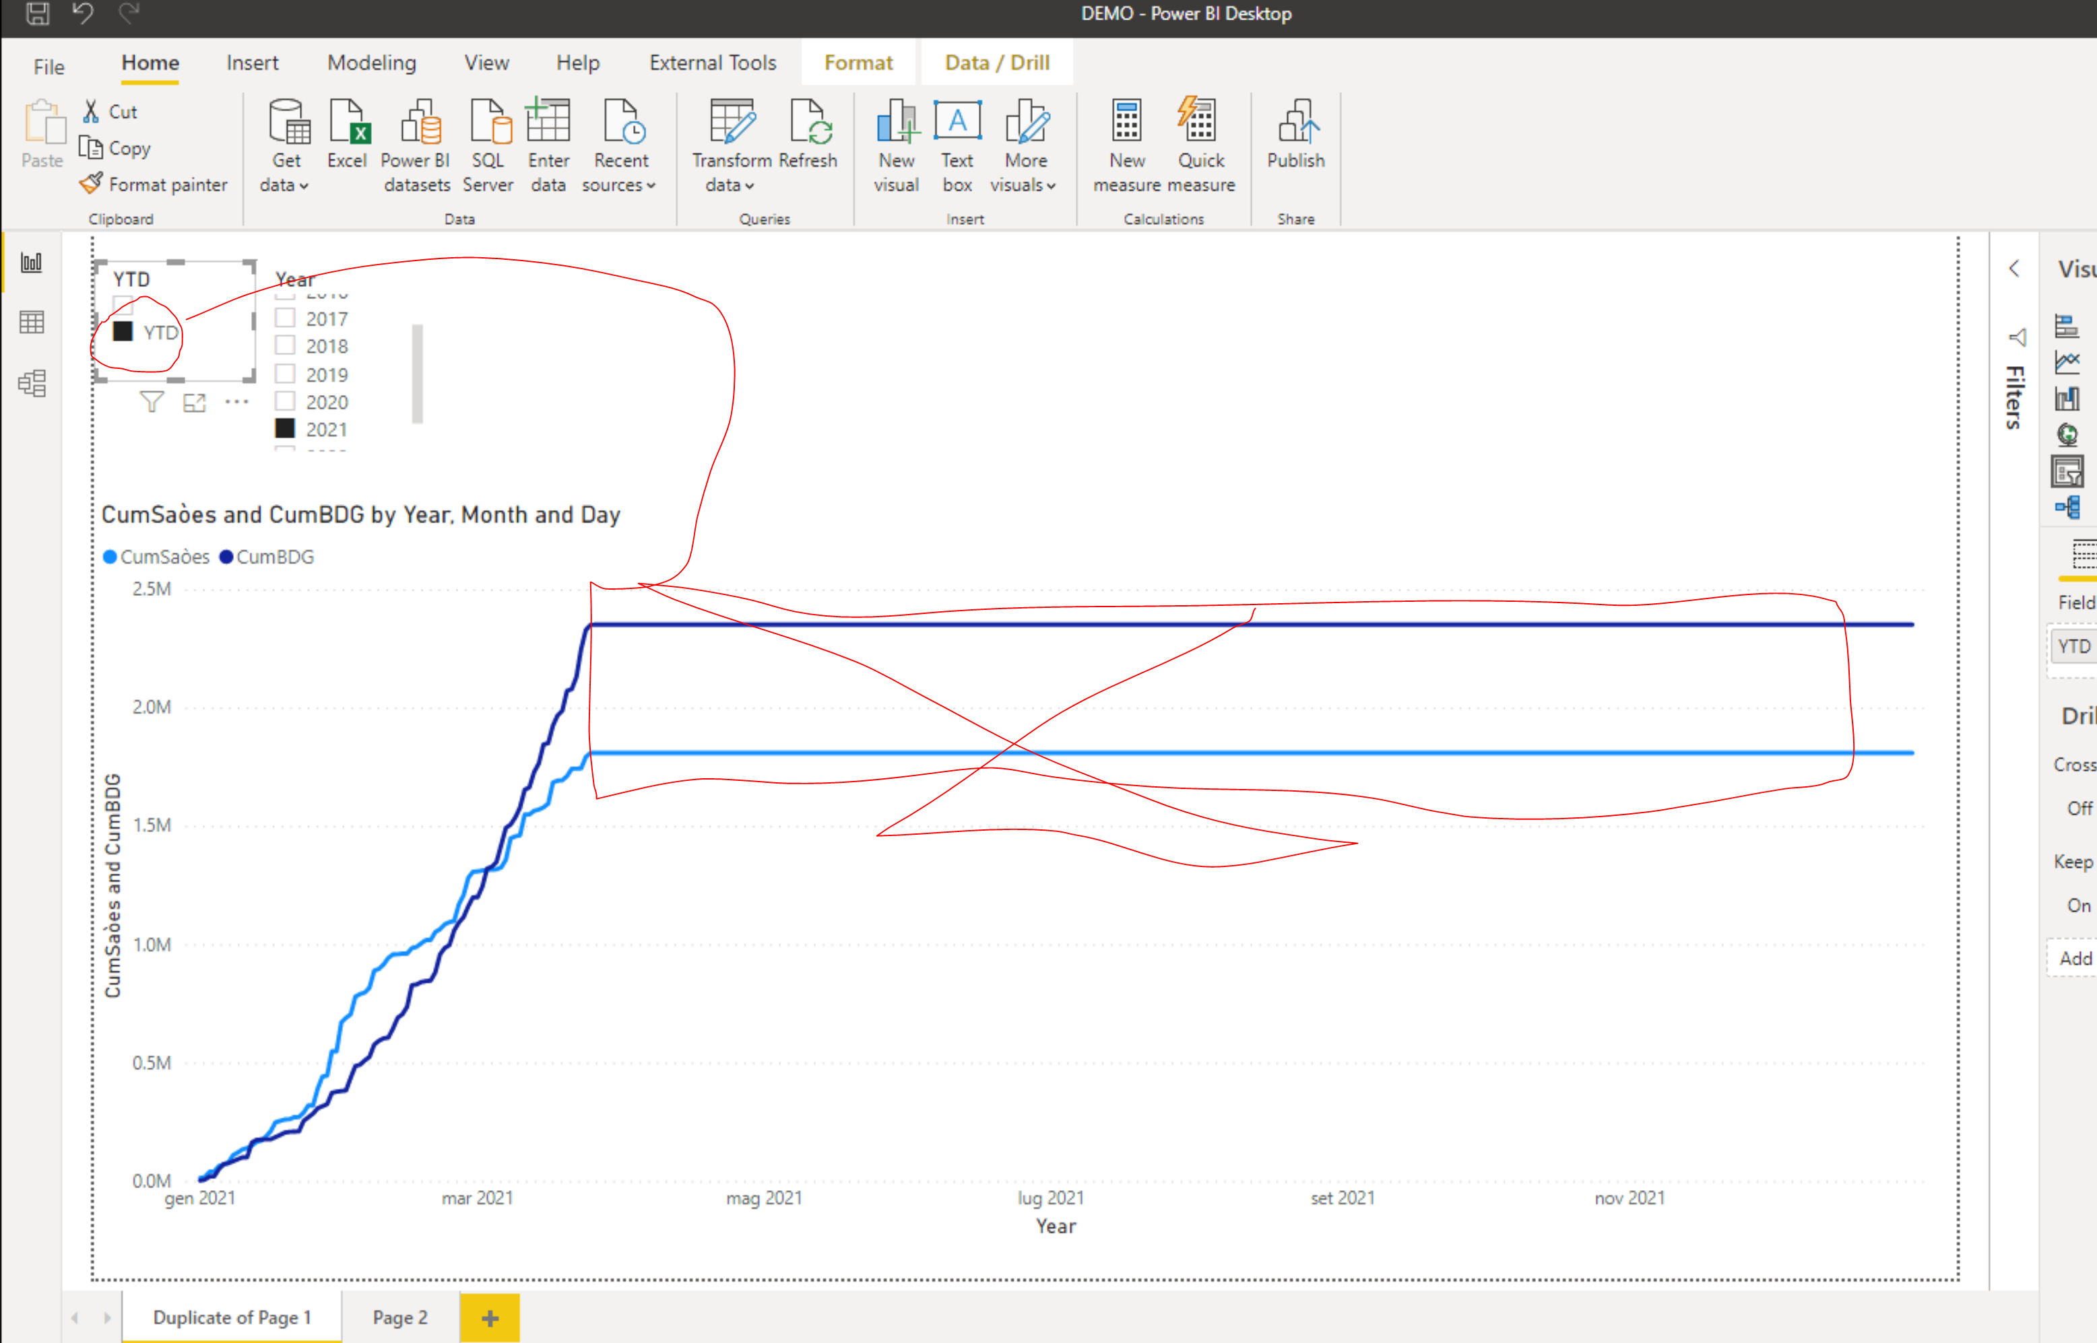The height and width of the screenshot is (1343, 2097).
Task: Click the Save icon in title bar
Action: point(38,13)
